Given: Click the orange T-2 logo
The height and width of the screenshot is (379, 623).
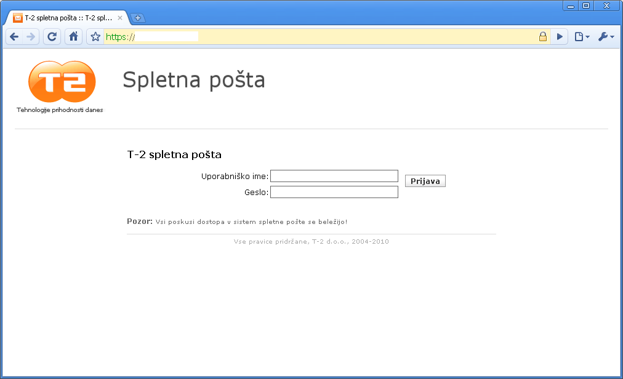Looking at the screenshot, I should (x=62, y=82).
